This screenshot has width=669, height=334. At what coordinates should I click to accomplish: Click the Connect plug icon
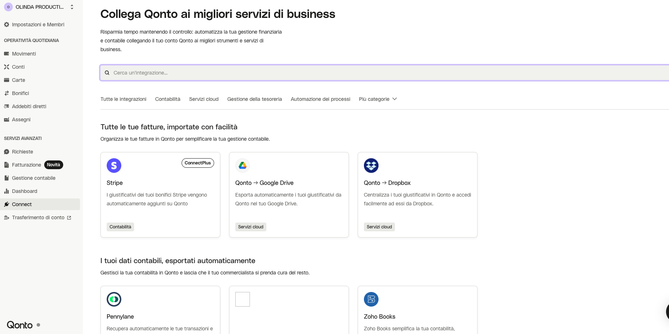click(x=7, y=204)
